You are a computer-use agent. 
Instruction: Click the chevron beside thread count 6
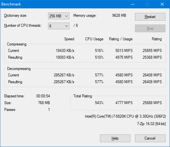pyautogui.click(x=67, y=26)
